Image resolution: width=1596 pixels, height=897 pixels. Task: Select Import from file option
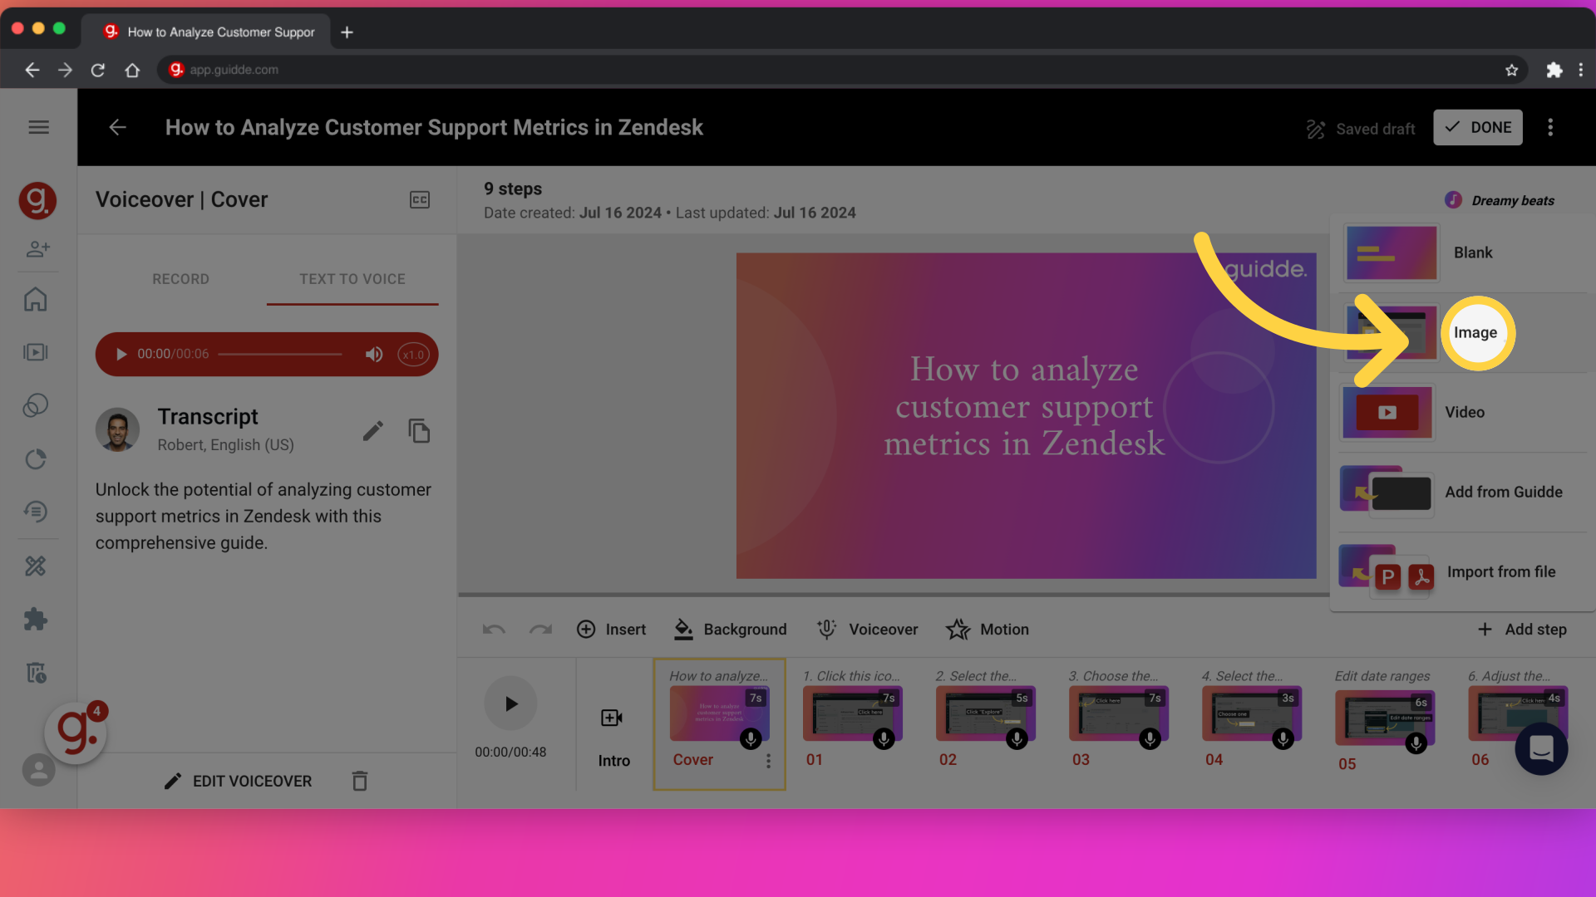(1461, 571)
